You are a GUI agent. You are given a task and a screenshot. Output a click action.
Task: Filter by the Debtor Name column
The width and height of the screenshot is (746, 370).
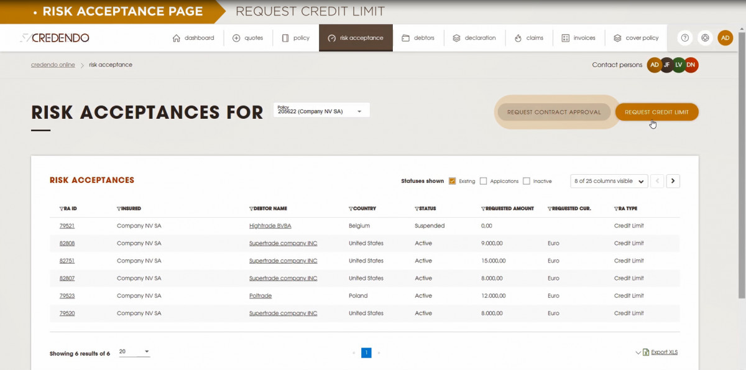[251, 209]
